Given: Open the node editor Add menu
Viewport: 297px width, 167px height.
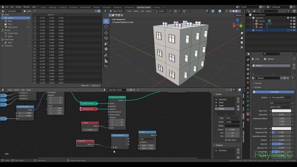Looking at the screenshot, I should click(23, 90).
